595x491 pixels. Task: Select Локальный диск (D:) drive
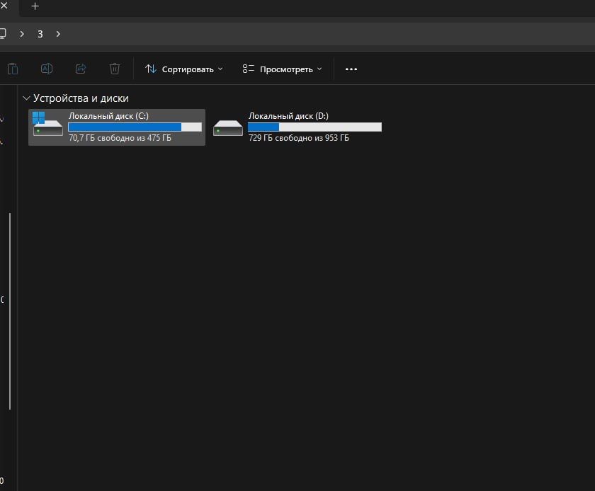297,127
